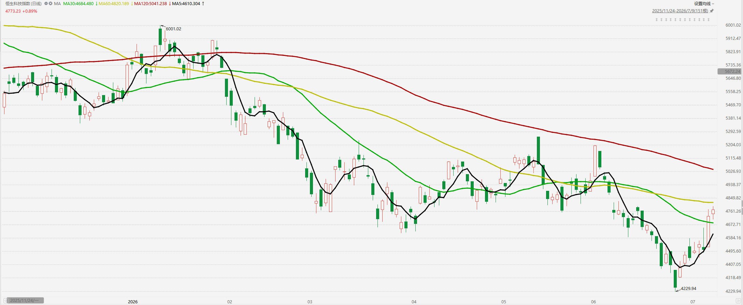Click the 4773.23 +0.89% price readout

[21, 11]
